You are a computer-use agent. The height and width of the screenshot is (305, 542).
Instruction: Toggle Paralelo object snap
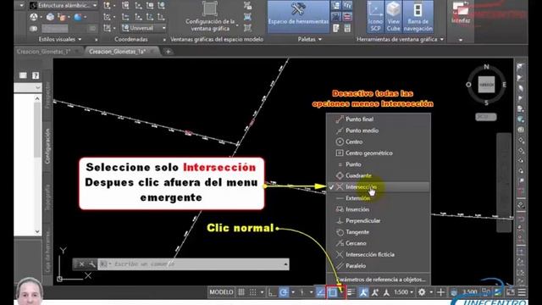pos(379,266)
